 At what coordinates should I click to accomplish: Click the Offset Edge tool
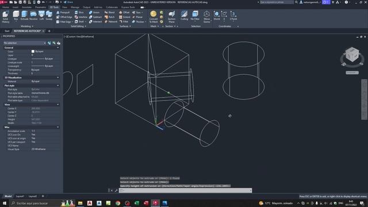pos(64,17)
